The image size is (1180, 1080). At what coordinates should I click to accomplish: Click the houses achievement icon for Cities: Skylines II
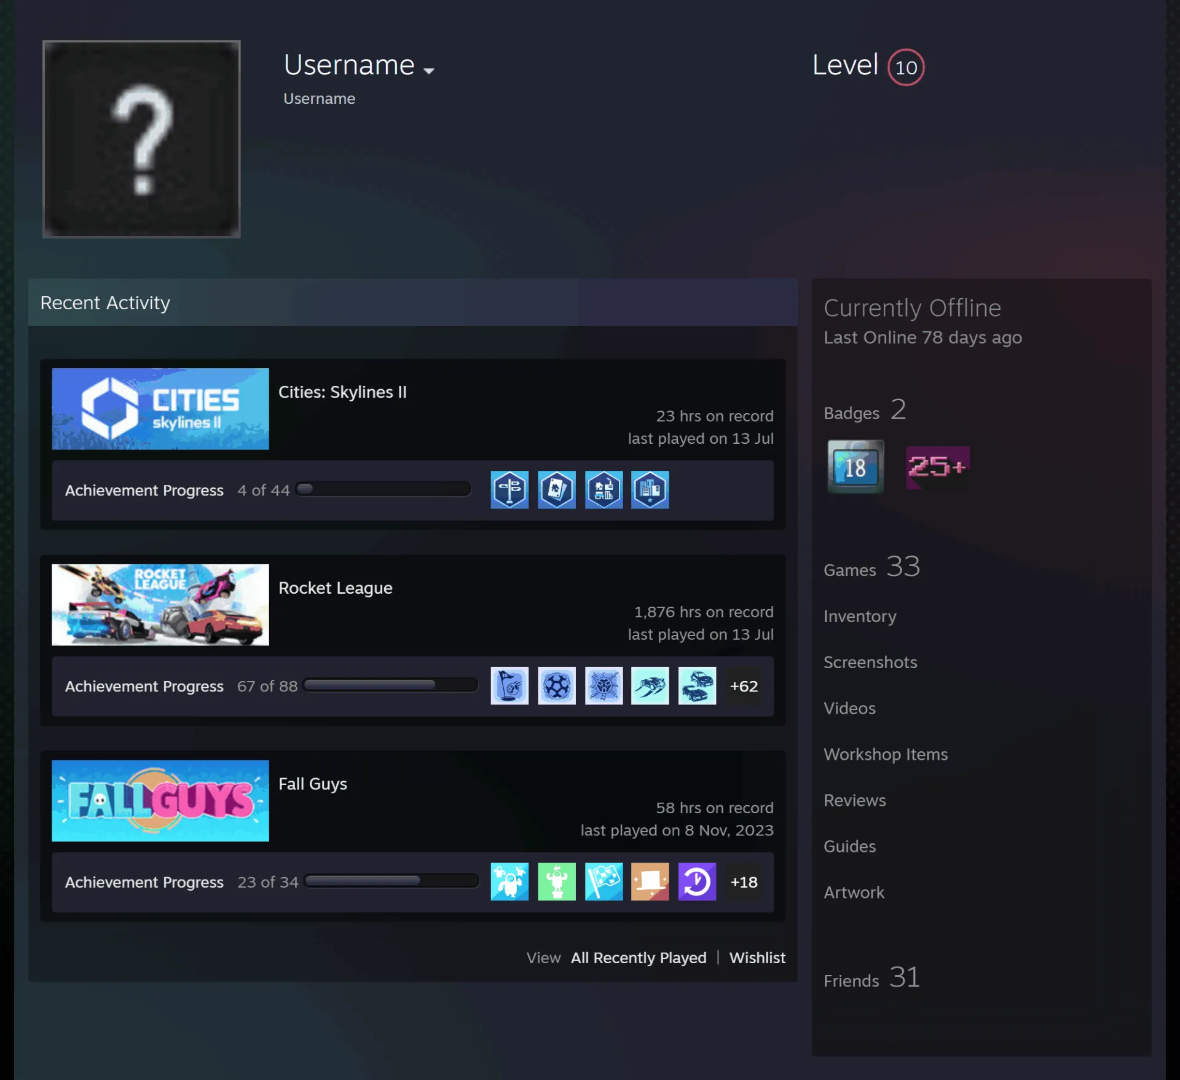[604, 490]
